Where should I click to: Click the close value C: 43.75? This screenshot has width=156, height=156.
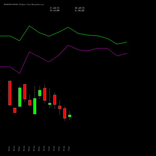(x=55, y=8)
